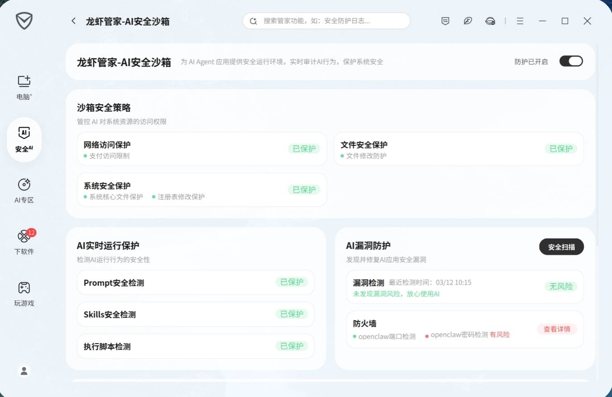612x397 pixels.
Task: Open the feedback feather icon in titlebar
Action: [467, 21]
